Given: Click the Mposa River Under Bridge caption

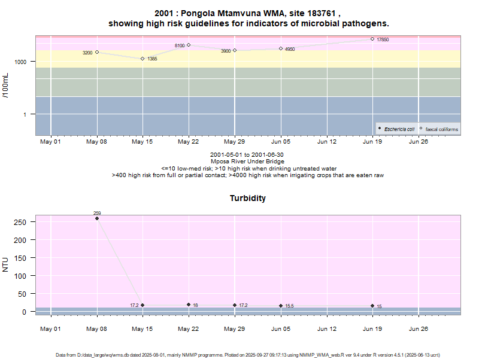Looking at the screenshot, I should [x=247, y=162].
